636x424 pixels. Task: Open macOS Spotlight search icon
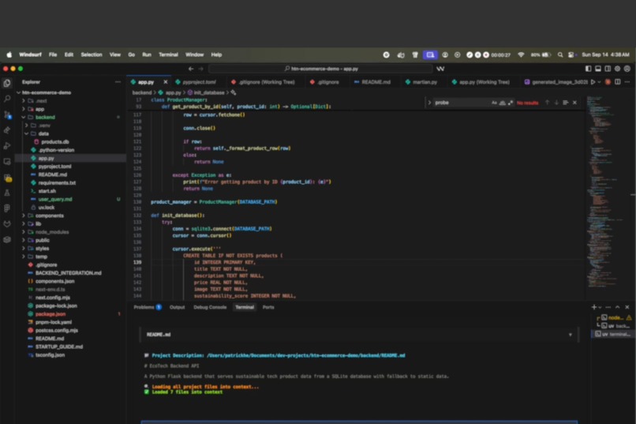[560, 54]
